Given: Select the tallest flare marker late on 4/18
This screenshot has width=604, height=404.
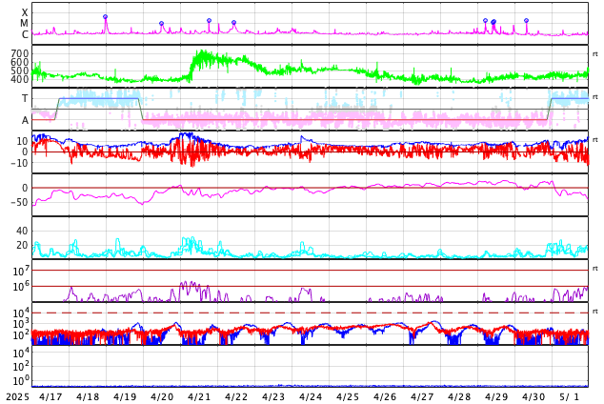Looking at the screenshot, I should coord(105,16).
